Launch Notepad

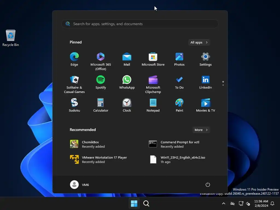click(153, 105)
